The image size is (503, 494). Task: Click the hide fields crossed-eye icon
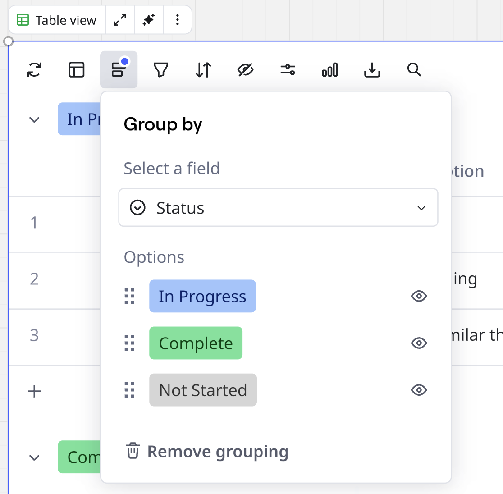tap(246, 70)
